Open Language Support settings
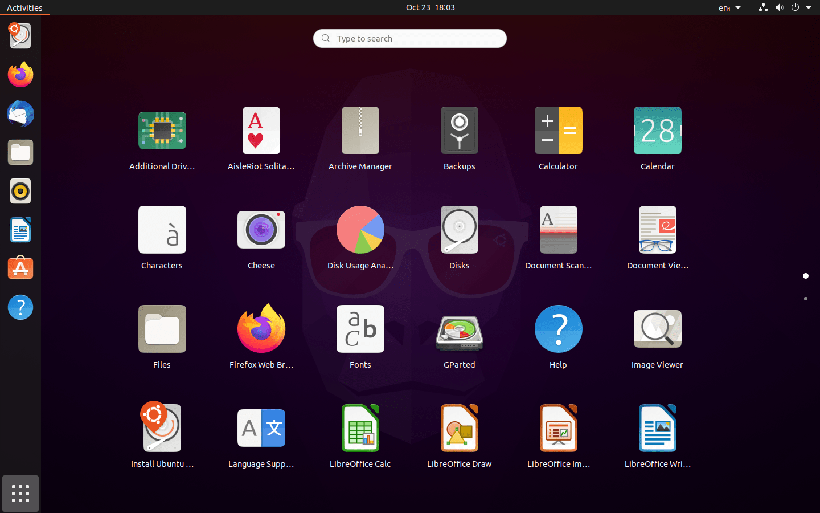The width and height of the screenshot is (820, 513). coord(261,428)
